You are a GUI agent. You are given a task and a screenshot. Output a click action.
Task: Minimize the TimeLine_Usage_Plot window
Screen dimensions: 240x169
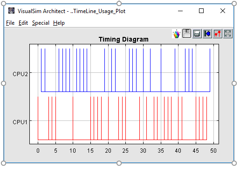(180, 11)
